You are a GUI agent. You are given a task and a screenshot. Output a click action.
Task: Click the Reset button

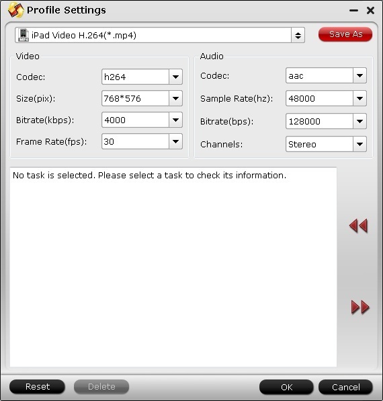tap(37, 387)
